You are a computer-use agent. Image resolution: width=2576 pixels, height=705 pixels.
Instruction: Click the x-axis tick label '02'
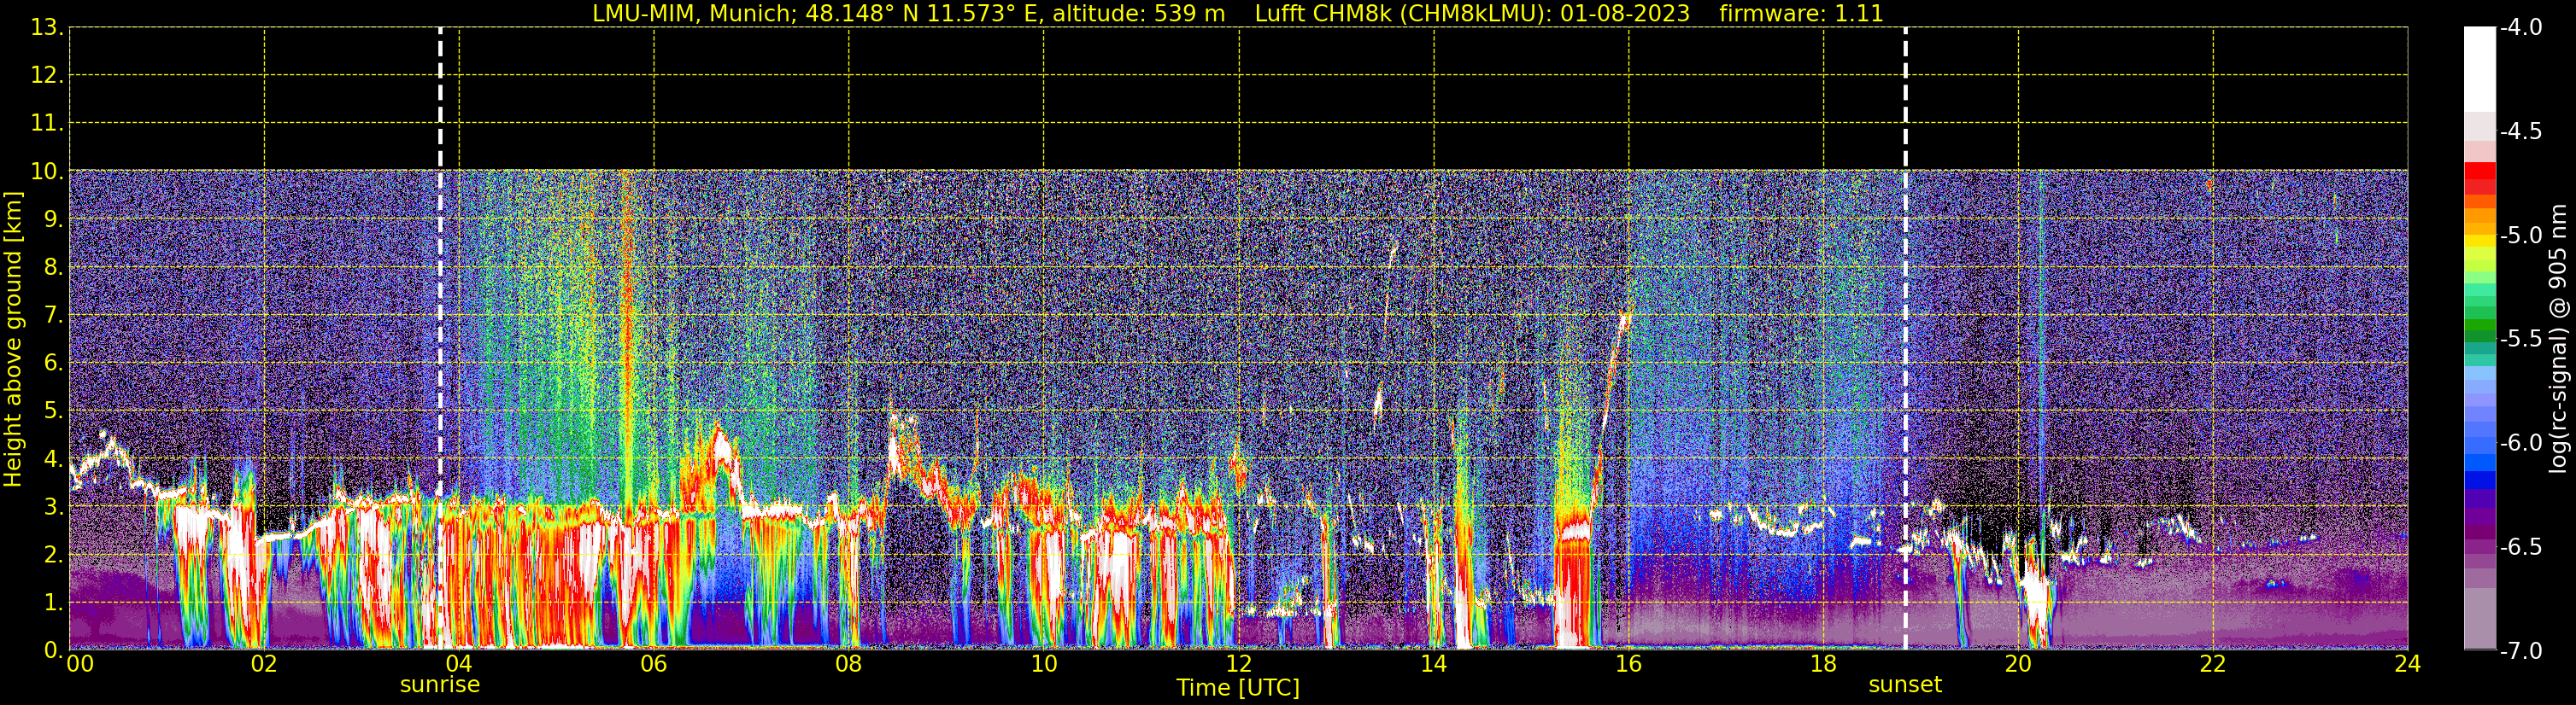[264, 665]
